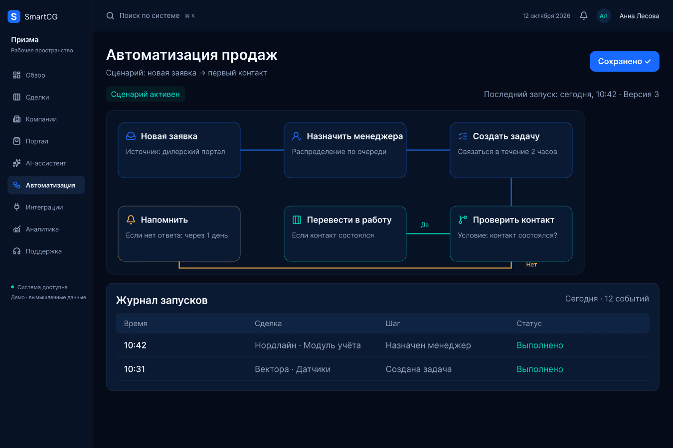Screen dimensions: 673x448
Task: Open the Обзор section
Action: pyautogui.click(x=46, y=75)
